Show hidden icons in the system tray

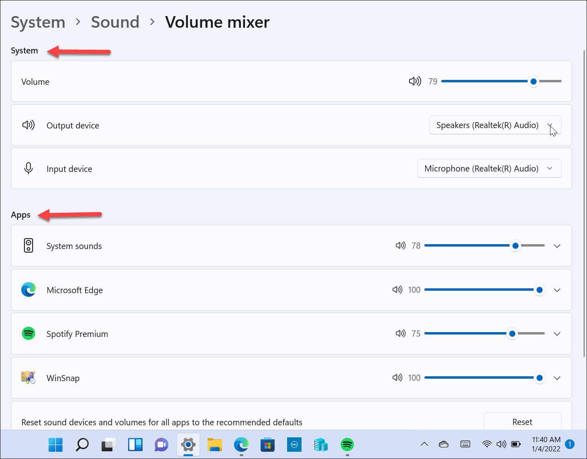pos(424,444)
